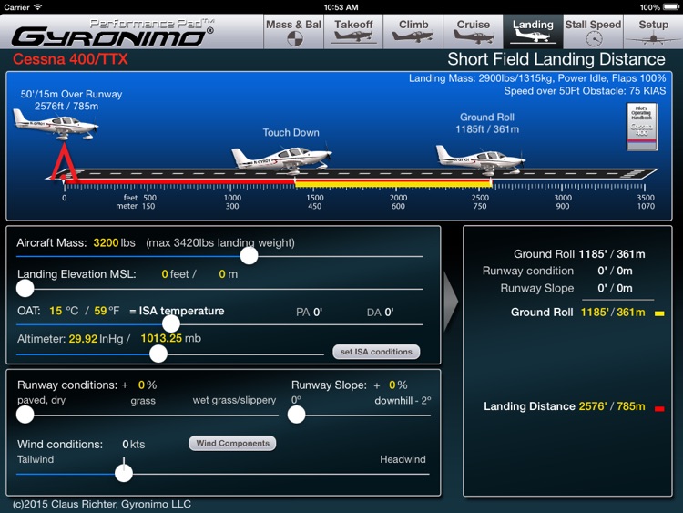Image resolution: width=683 pixels, height=513 pixels.
Task: Click the Landing Distance 2576' / 785m result
Action: point(564,406)
